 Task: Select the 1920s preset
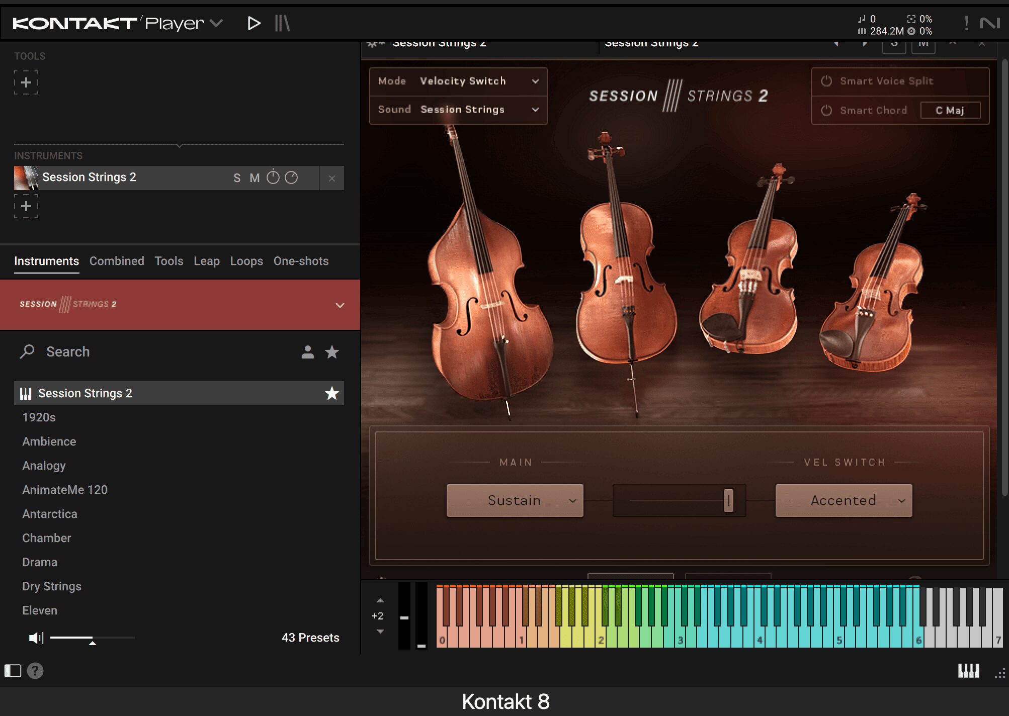coord(39,417)
